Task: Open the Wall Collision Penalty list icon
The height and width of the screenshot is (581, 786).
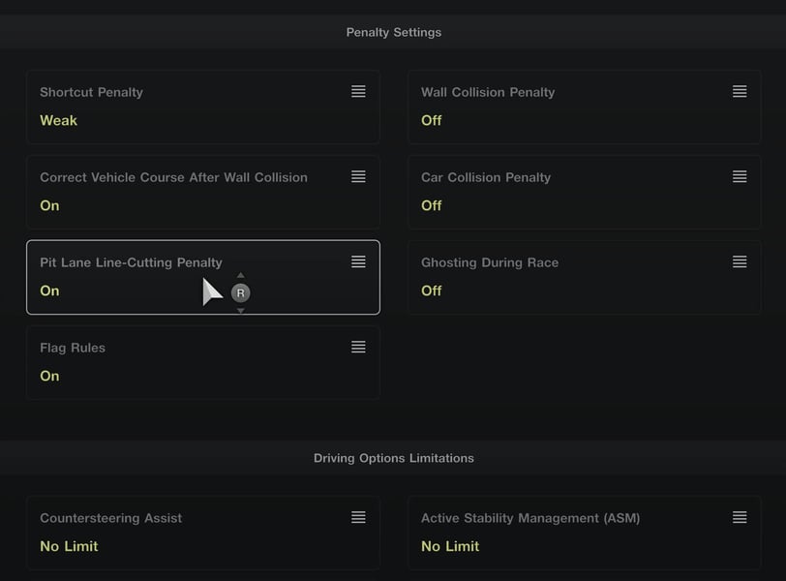Action: [740, 91]
